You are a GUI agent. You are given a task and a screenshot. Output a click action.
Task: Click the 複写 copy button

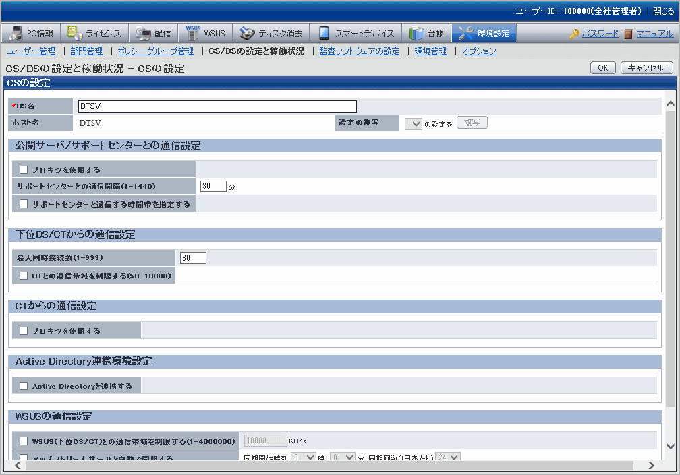tap(472, 123)
